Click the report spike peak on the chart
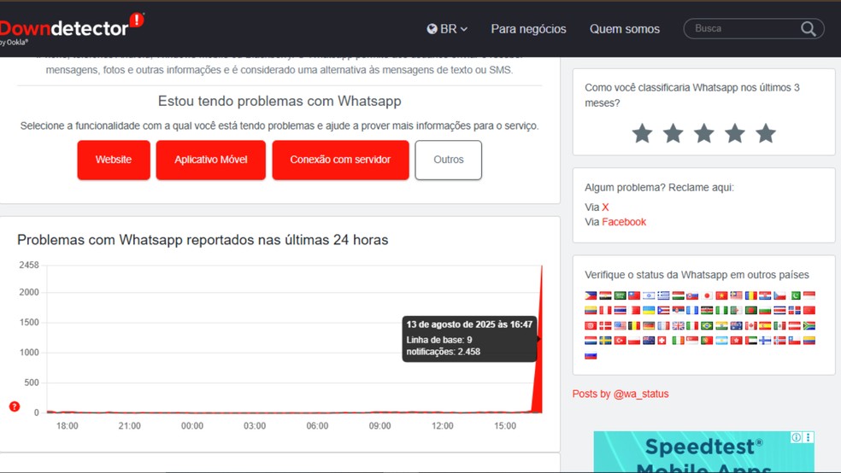 pyautogui.click(x=541, y=266)
